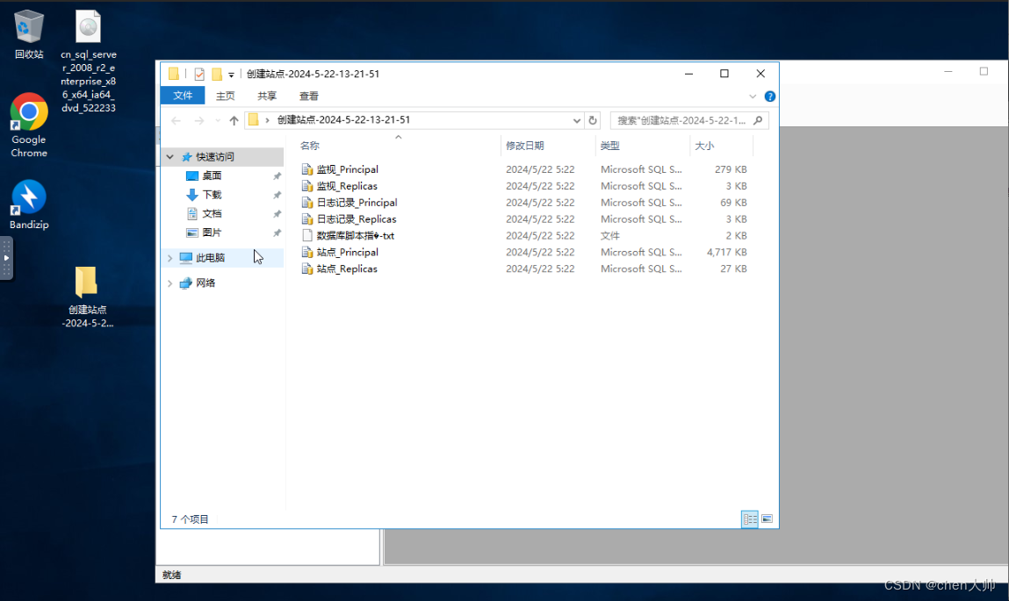Click the 4,717 KB size cell
The image size is (1009, 601).
pyautogui.click(x=726, y=253)
